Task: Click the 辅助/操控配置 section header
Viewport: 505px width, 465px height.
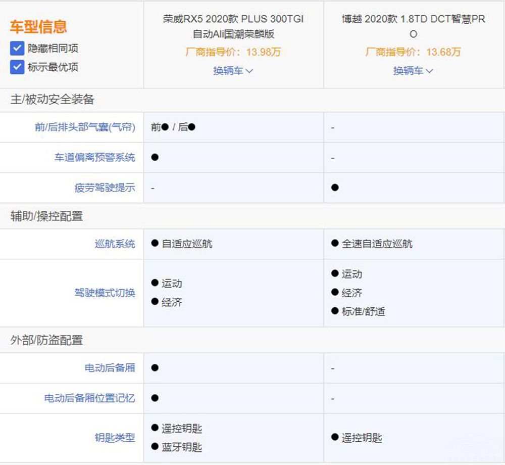Action: [x=46, y=216]
